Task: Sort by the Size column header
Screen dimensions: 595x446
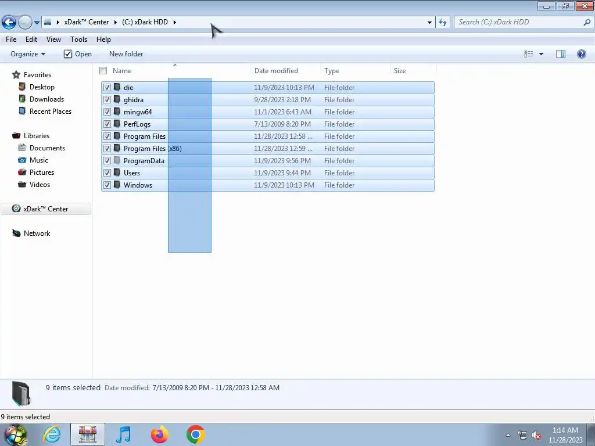Action: [x=413, y=70]
